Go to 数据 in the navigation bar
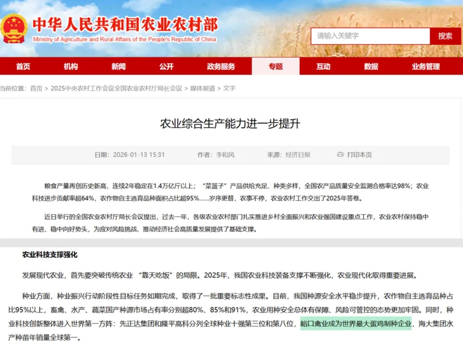Image resolution: width=463 pixels, height=345 pixels. click(371, 67)
